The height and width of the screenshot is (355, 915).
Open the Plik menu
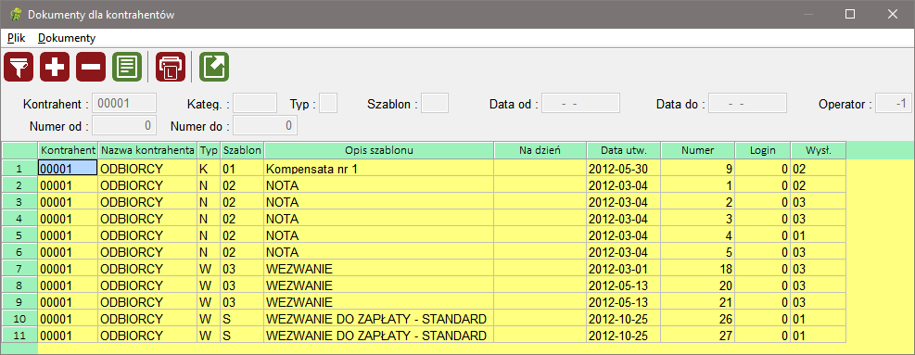[17, 39]
